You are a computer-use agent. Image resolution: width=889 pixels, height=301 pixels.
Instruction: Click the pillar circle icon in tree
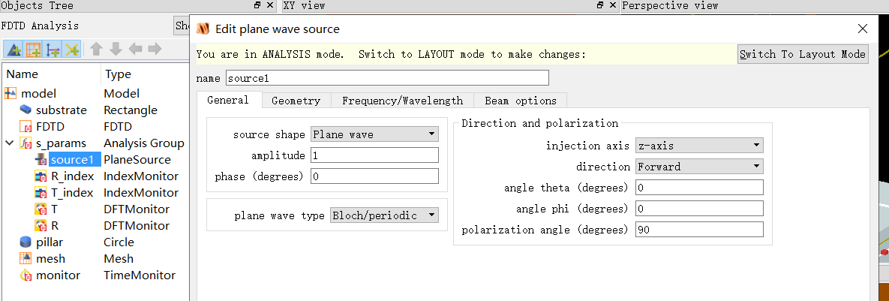(26, 242)
